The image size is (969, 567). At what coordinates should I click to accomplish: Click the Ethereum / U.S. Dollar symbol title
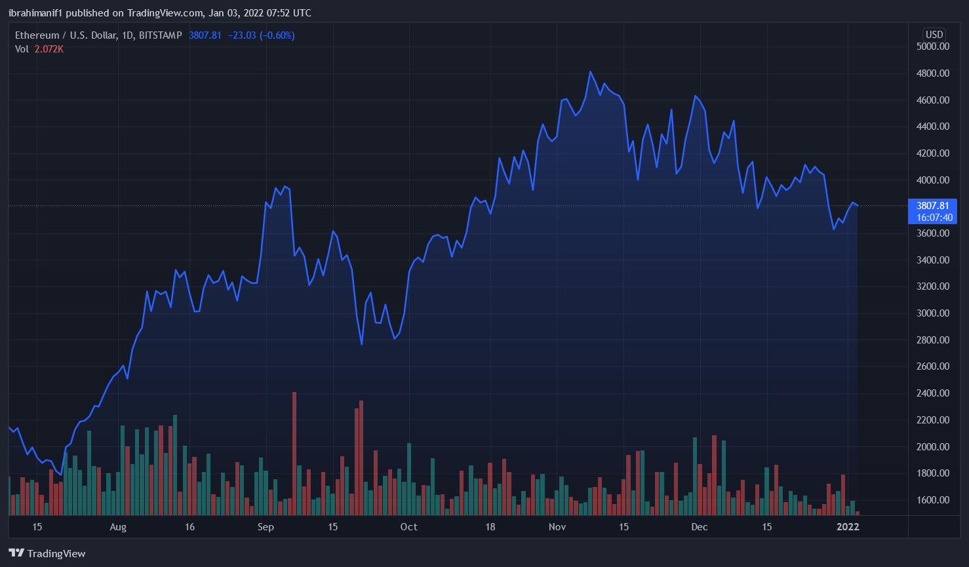[x=66, y=35]
